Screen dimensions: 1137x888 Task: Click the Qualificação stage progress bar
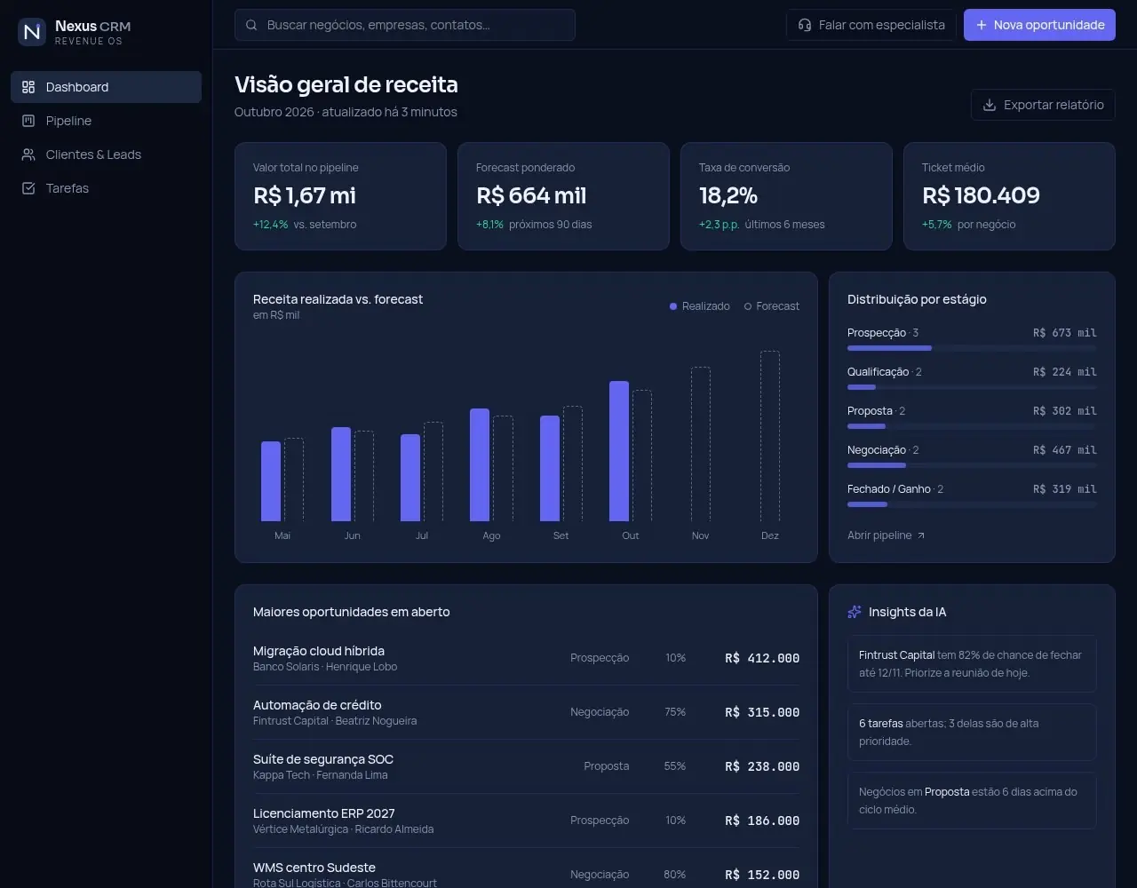(x=972, y=387)
